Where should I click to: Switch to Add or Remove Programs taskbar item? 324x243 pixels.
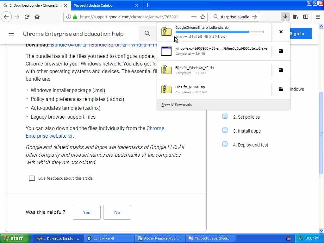(x=160, y=238)
